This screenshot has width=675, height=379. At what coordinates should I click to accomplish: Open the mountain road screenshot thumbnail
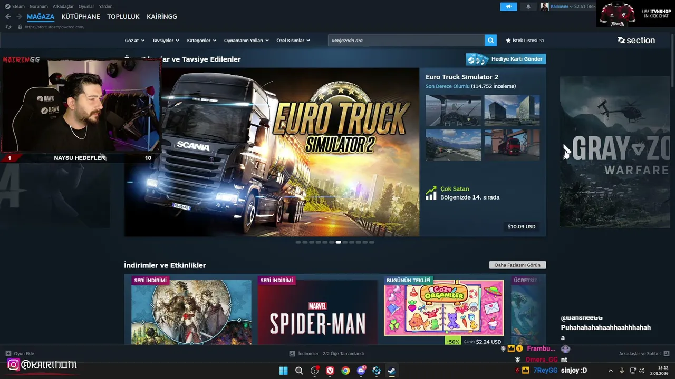454,145
